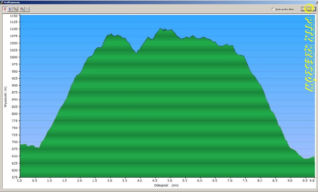Click the 'Odległość (km)' horizontal axis label
The width and height of the screenshot is (318, 192).
(x=166, y=185)
